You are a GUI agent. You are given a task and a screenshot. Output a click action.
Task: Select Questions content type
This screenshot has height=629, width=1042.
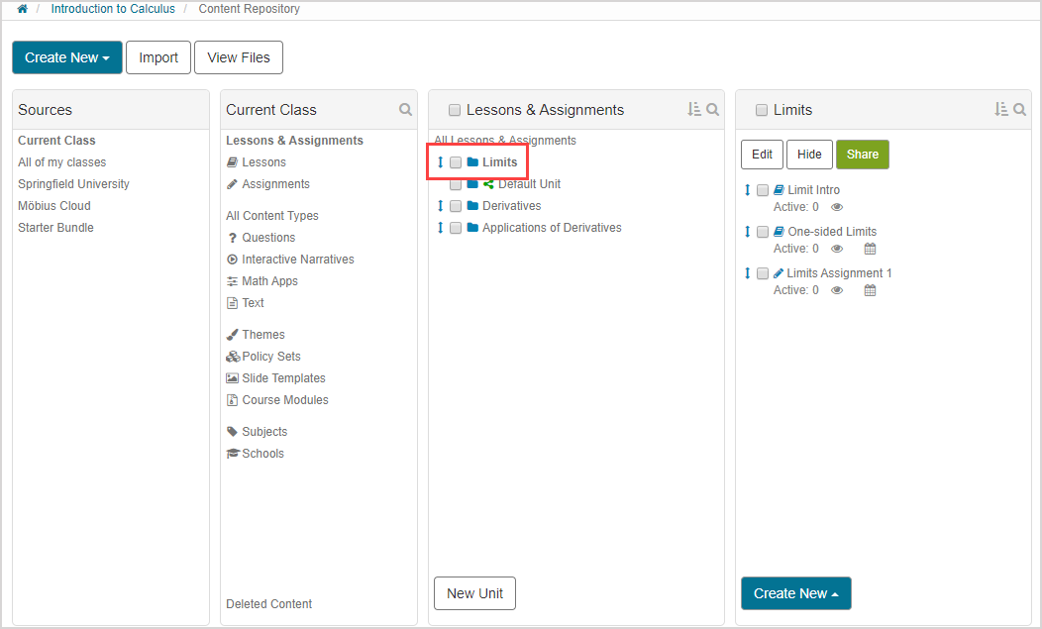tap(268, 238)
